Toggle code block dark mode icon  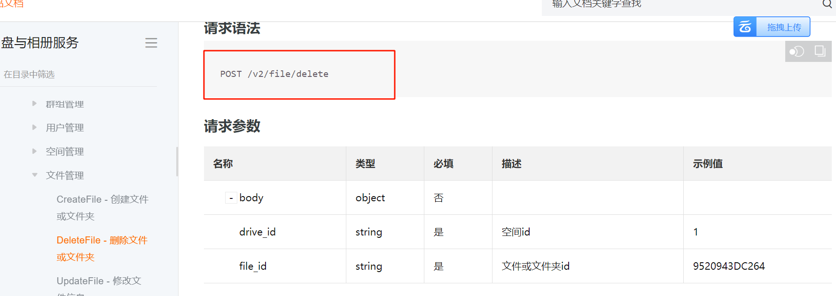tap(797, 51)
